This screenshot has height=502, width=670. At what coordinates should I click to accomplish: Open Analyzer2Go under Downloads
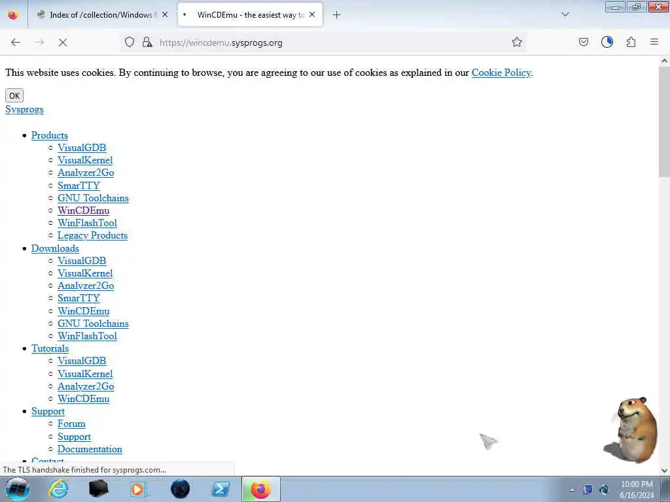coord(86,286)
